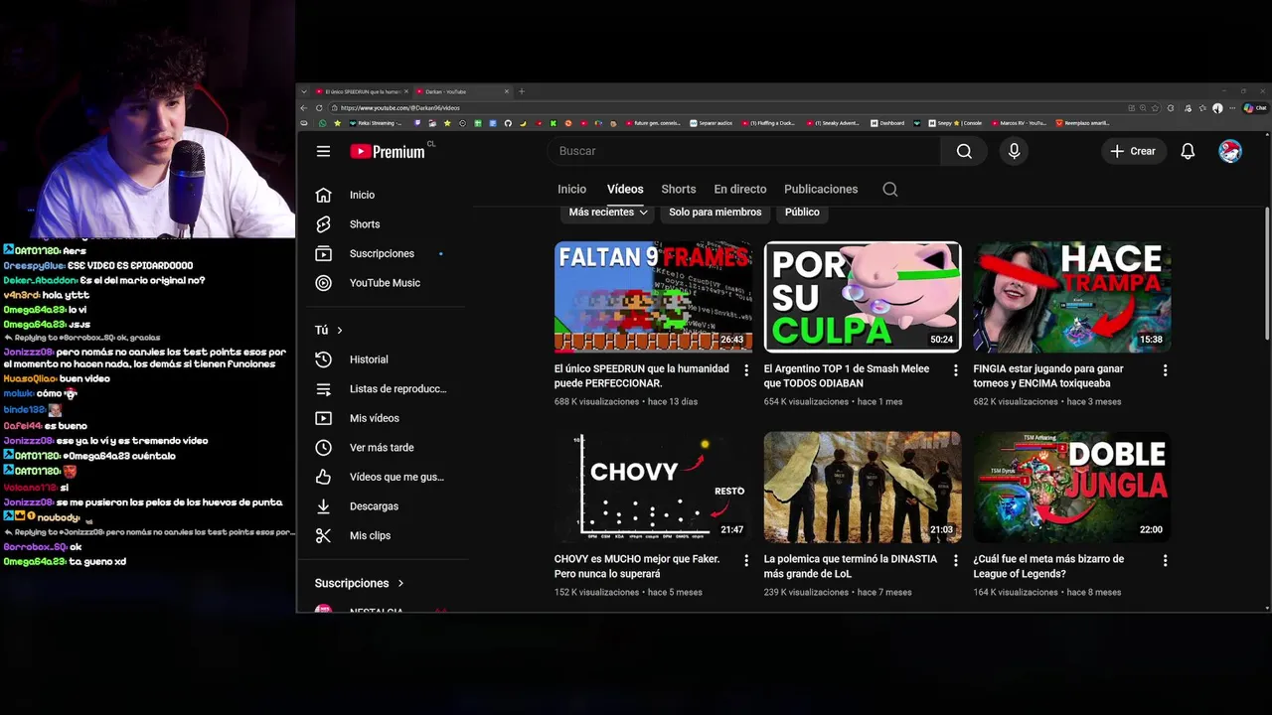Viewport: 1272px width, 715px height.
Task: Switch to the En directo tab
Action: [740, 189]
